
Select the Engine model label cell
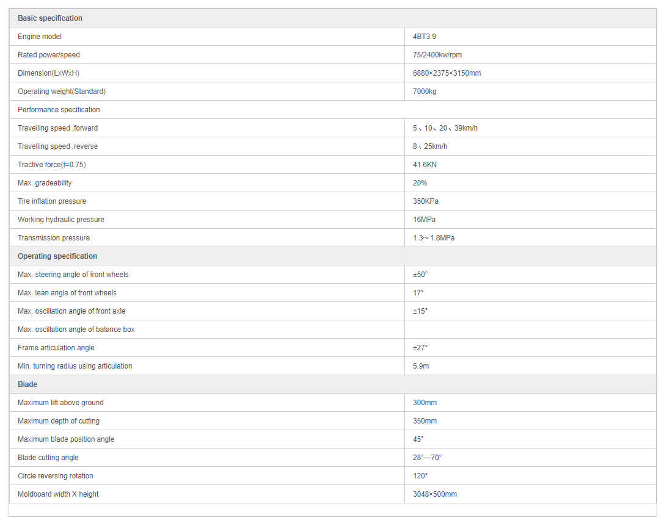click(40, 37)
